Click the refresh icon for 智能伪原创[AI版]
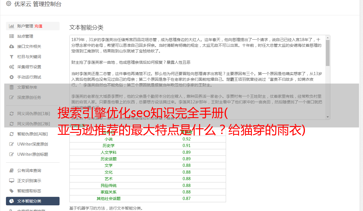 pos(11,134)
